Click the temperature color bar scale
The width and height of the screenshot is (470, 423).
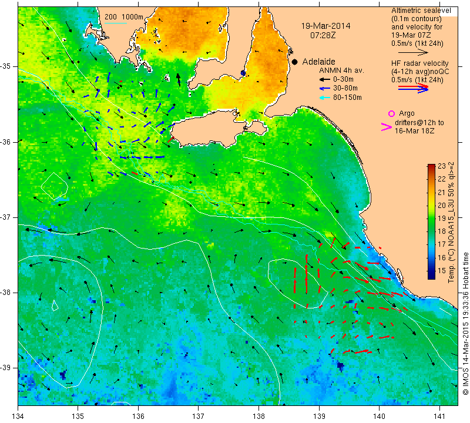point(431,221)
